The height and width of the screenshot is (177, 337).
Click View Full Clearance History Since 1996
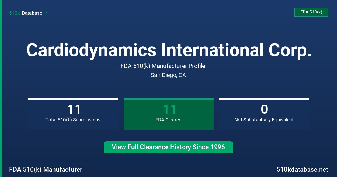168,147
